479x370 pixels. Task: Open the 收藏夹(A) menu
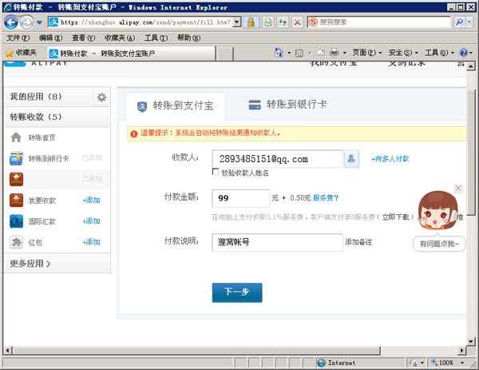click(x=120, y=38)
